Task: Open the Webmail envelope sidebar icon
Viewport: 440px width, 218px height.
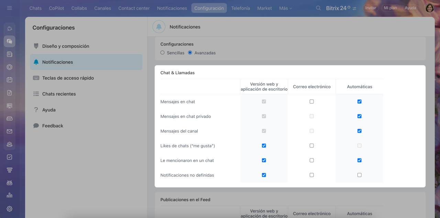Action: coord(9,131)
